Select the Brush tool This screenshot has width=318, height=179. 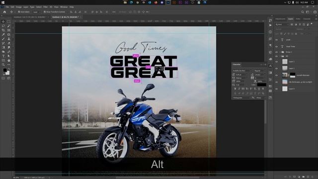click(x=3, y=39)
